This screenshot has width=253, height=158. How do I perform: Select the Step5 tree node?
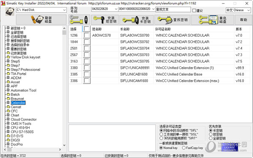pos(15,61)
